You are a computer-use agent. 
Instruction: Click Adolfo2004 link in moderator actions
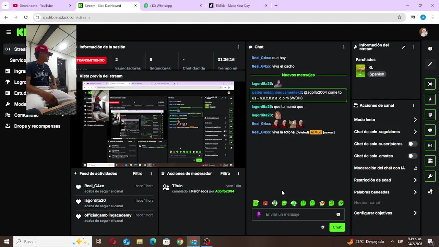225,191
